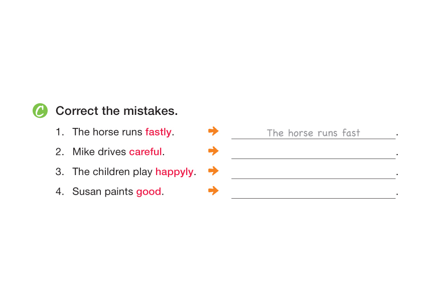Click the item number 4 label
This screenshot has width=438, height=307.
pyautogui.click(x=60, y=192)
